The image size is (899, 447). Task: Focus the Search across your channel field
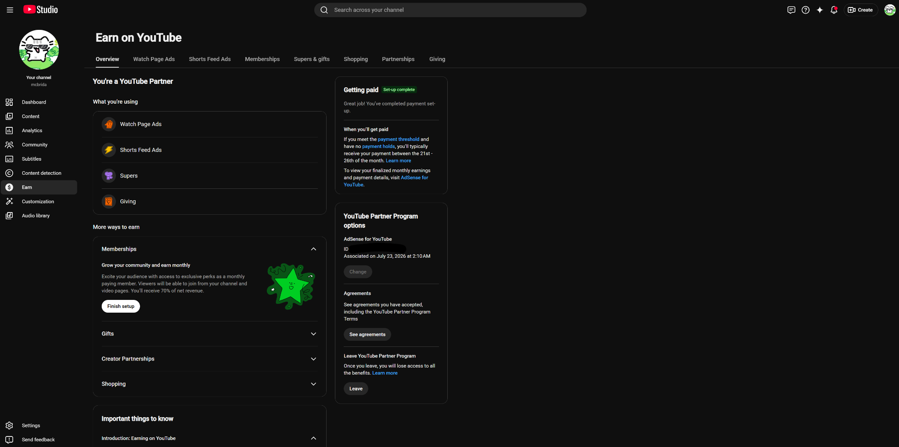450,10
